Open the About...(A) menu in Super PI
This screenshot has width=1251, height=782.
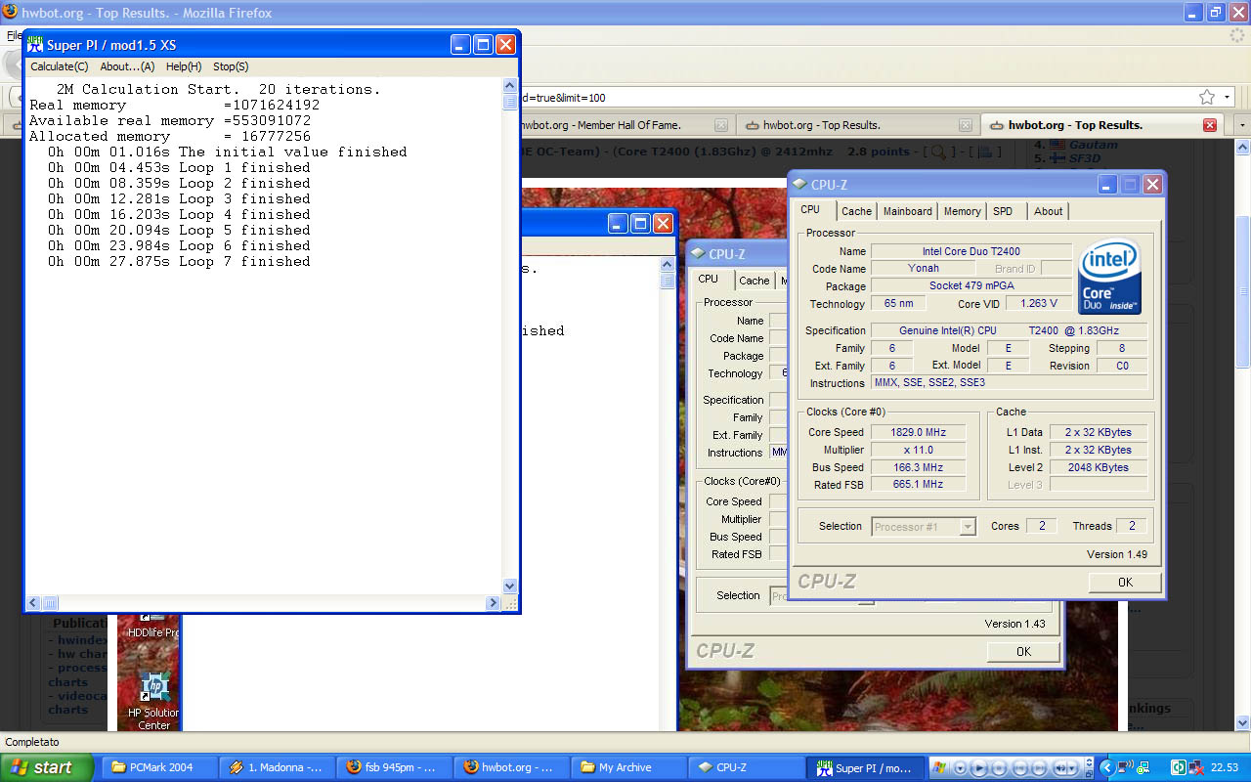point(127,66)
